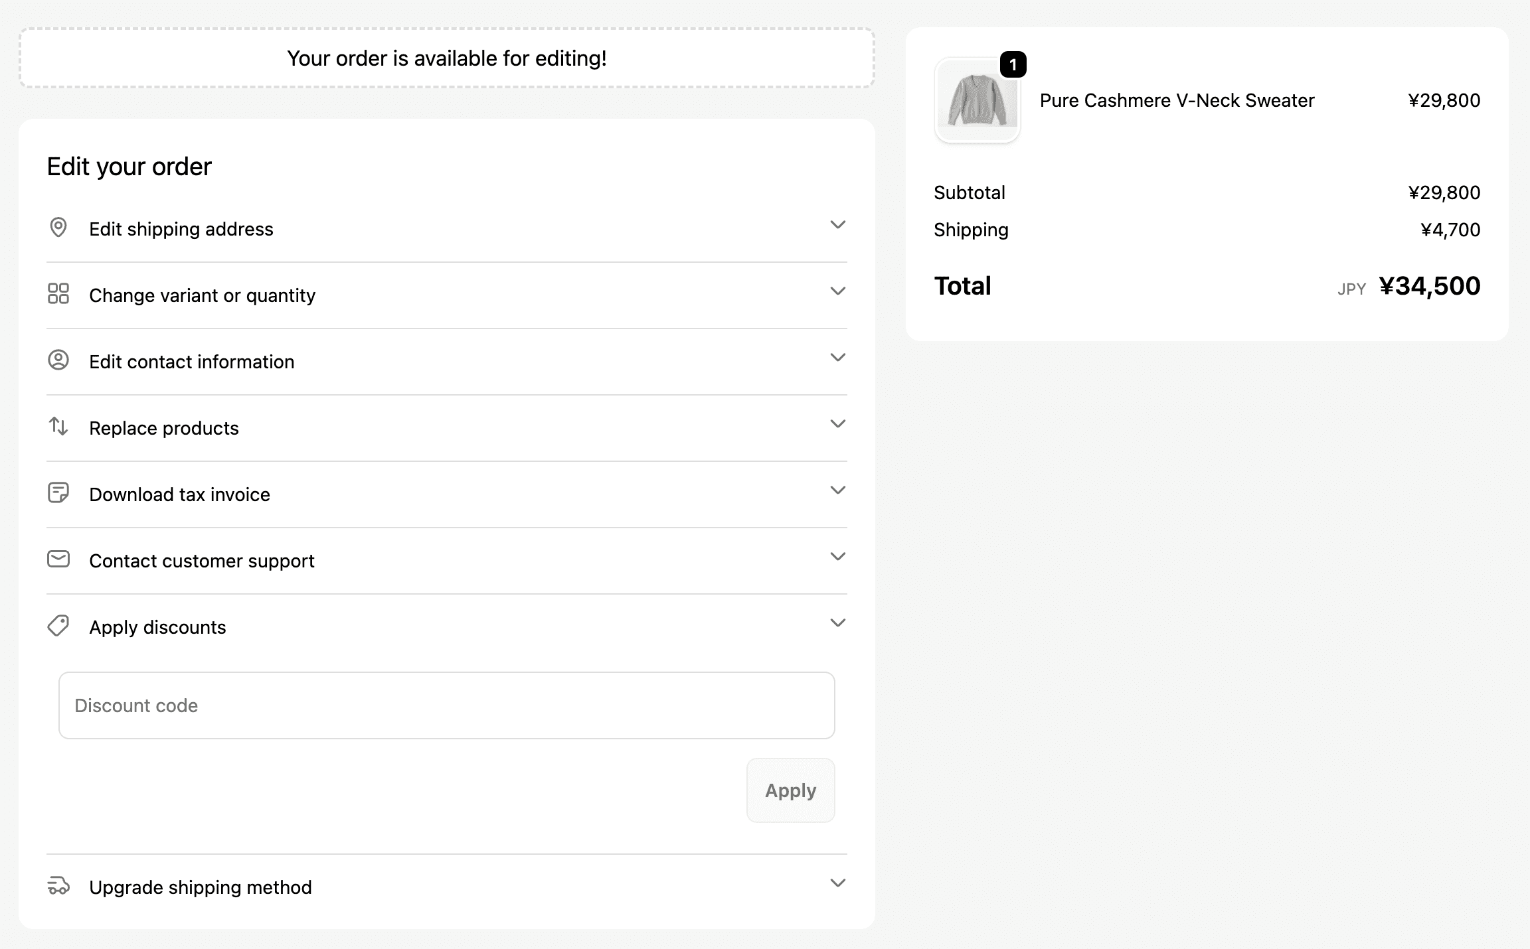1530x949 pixels.
Task: Expand Contact customer support chevron
Action: [838, 557]
